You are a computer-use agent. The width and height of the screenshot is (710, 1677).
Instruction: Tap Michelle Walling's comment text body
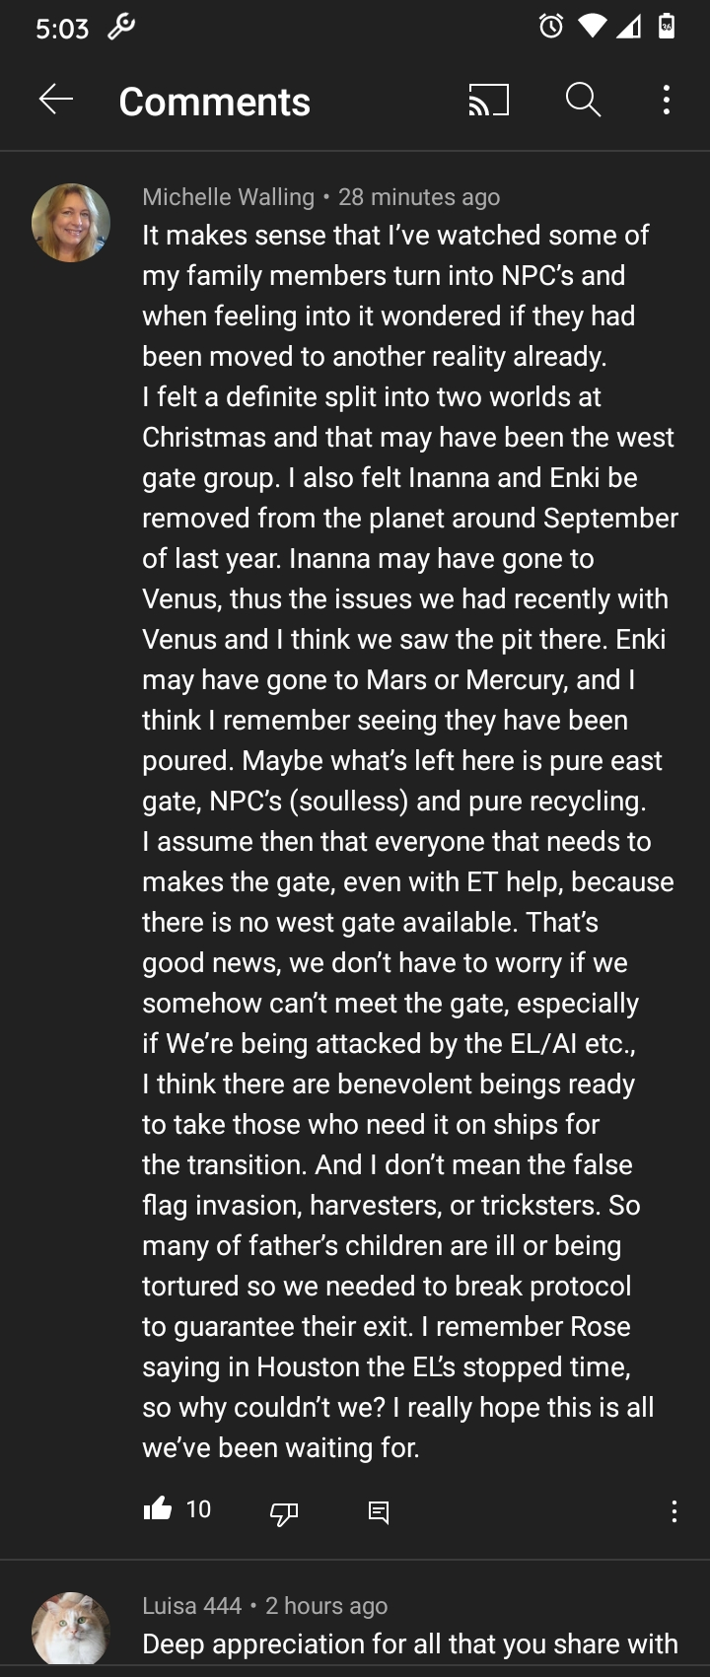click(x=408, y=840)
